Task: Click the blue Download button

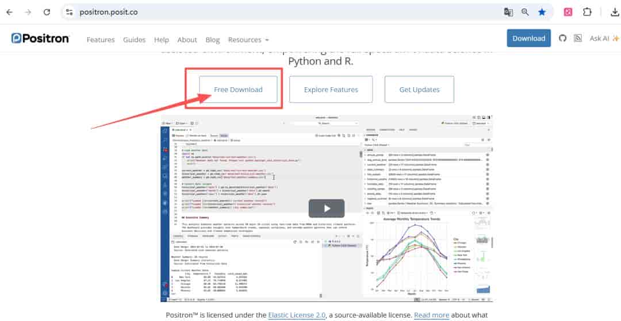Action: coord(529,38)
